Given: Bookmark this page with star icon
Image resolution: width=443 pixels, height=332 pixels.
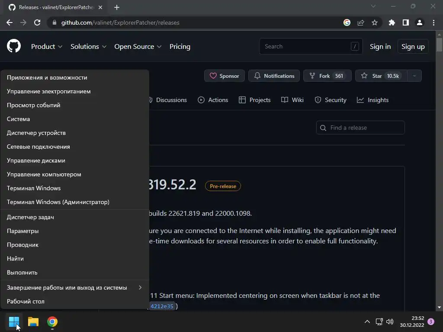Looking at the screenshot, I should click(x=375, y=22).
